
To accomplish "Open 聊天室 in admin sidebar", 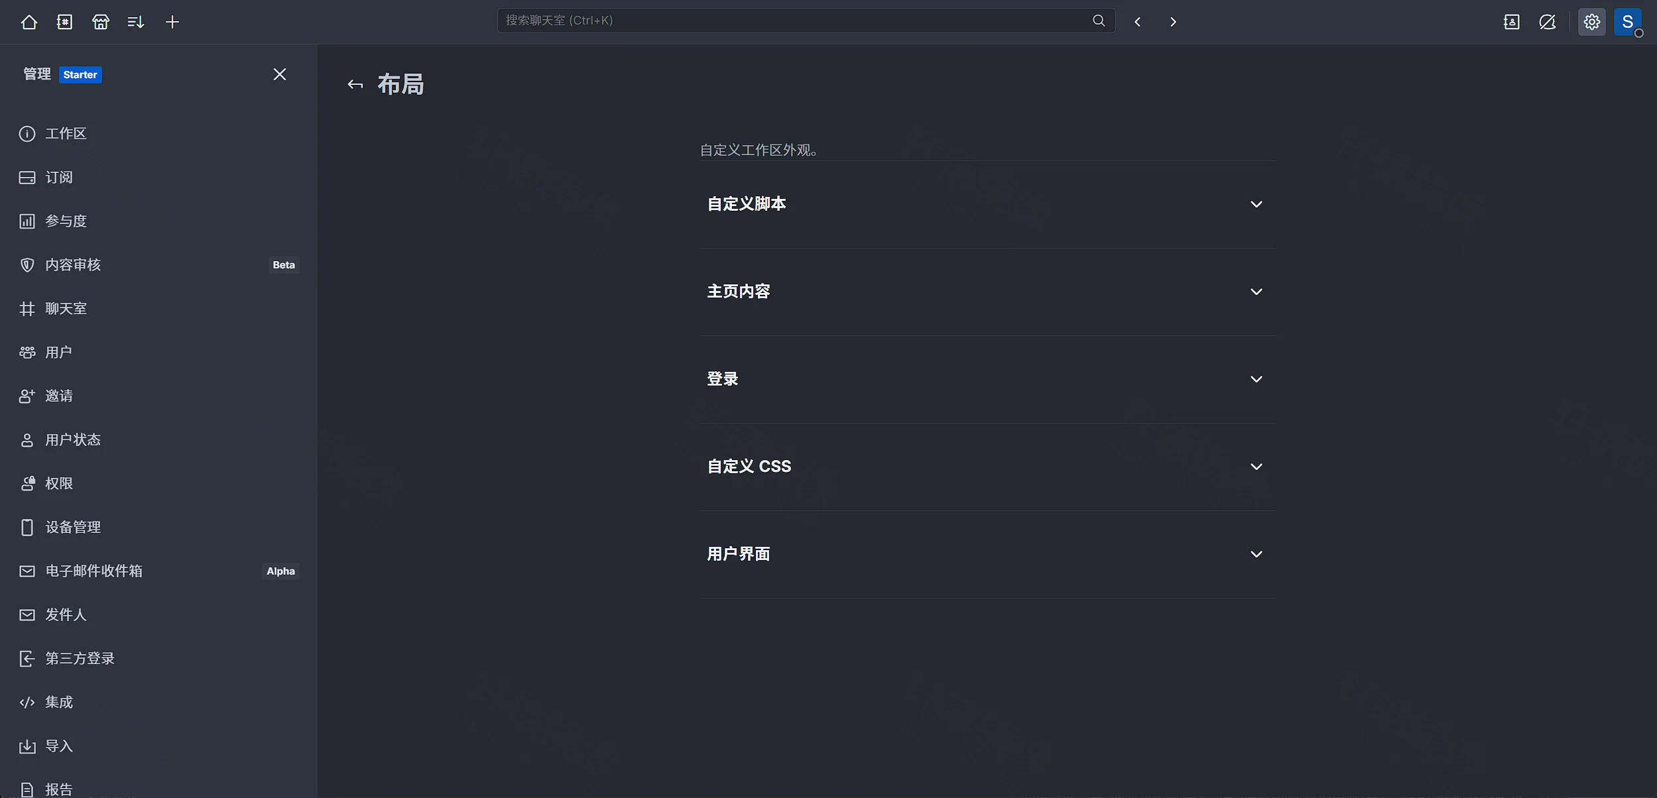I will click(158, 309).
